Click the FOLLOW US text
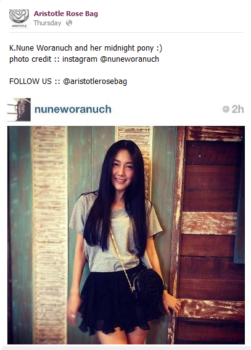This screenshot has height=350, width=251. (x=30, y=81)
